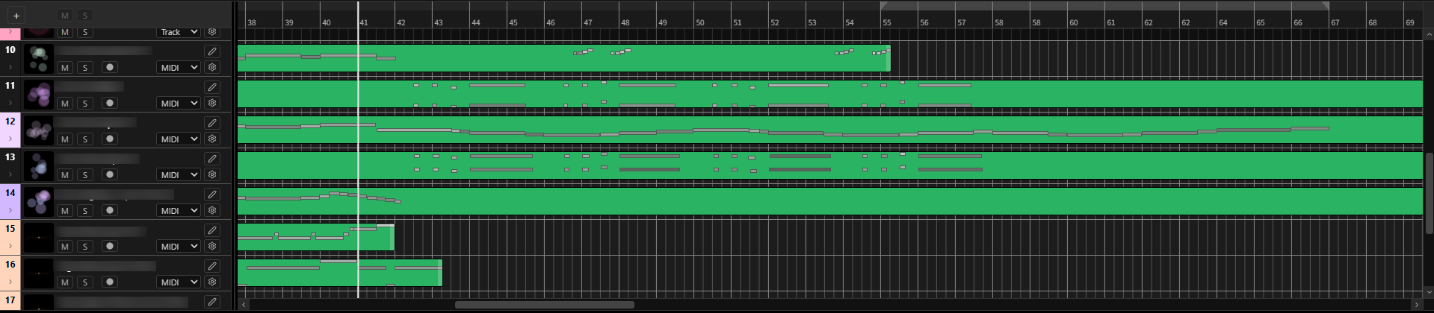The image size is (1434, 313).
Task: Solo track 11
Action: 85,104
